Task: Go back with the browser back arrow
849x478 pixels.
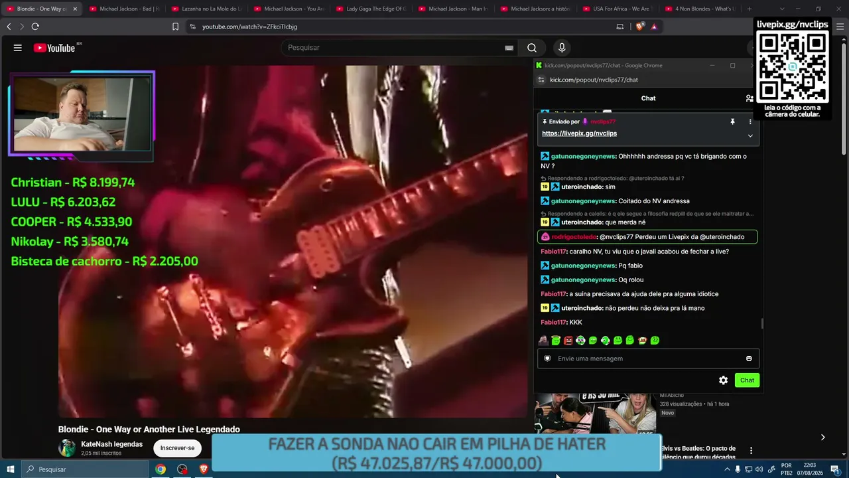Action: tap(9, 27)
